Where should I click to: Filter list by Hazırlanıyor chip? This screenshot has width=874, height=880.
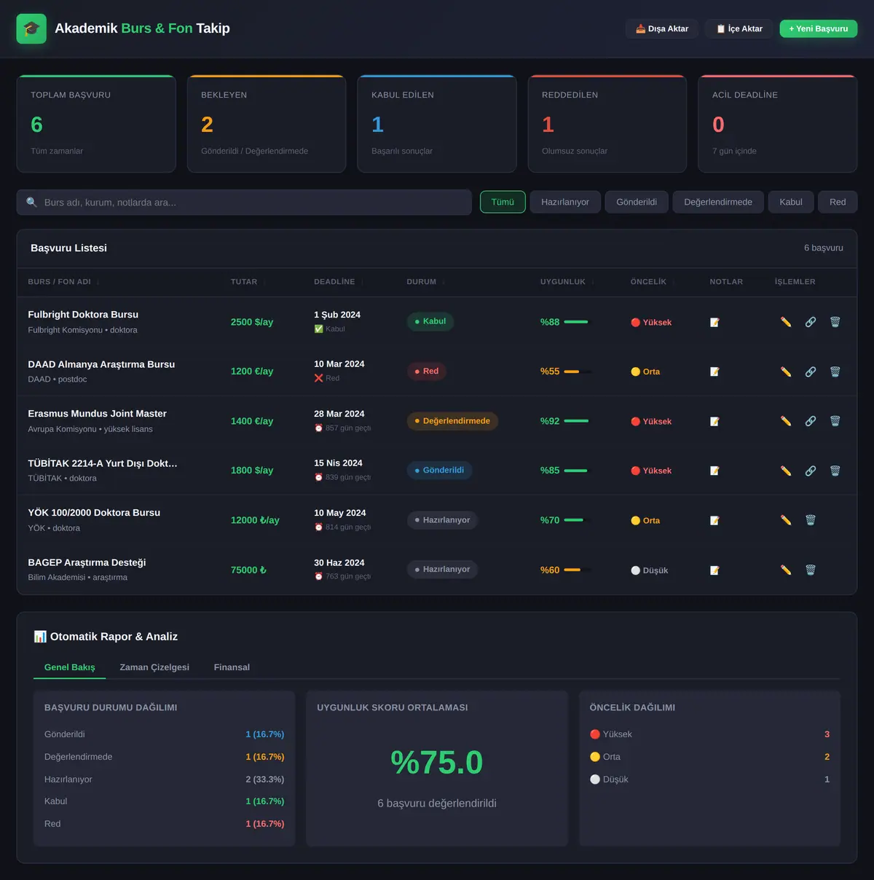click(565, 202)
